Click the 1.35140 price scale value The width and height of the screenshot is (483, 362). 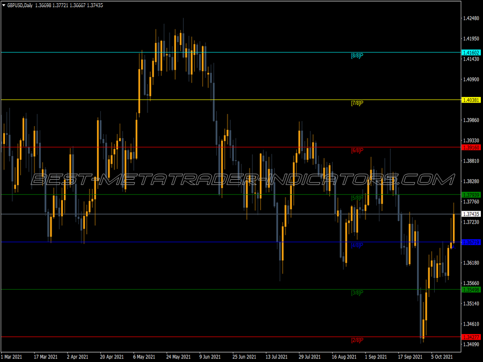tap(471, 304)
